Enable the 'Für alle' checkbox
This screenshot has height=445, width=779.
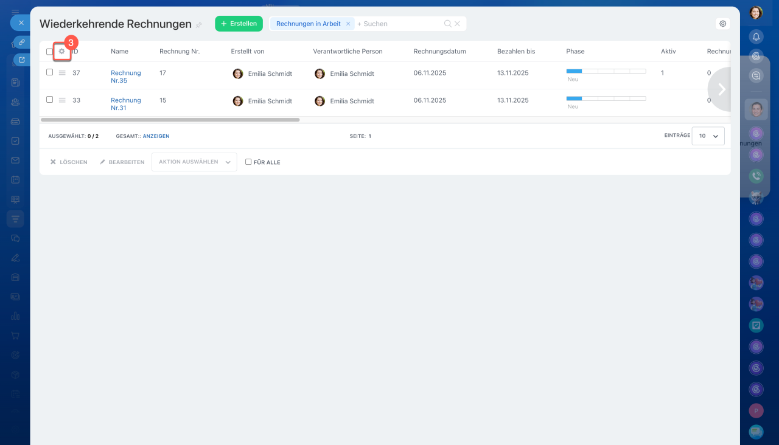click(248, 162)
